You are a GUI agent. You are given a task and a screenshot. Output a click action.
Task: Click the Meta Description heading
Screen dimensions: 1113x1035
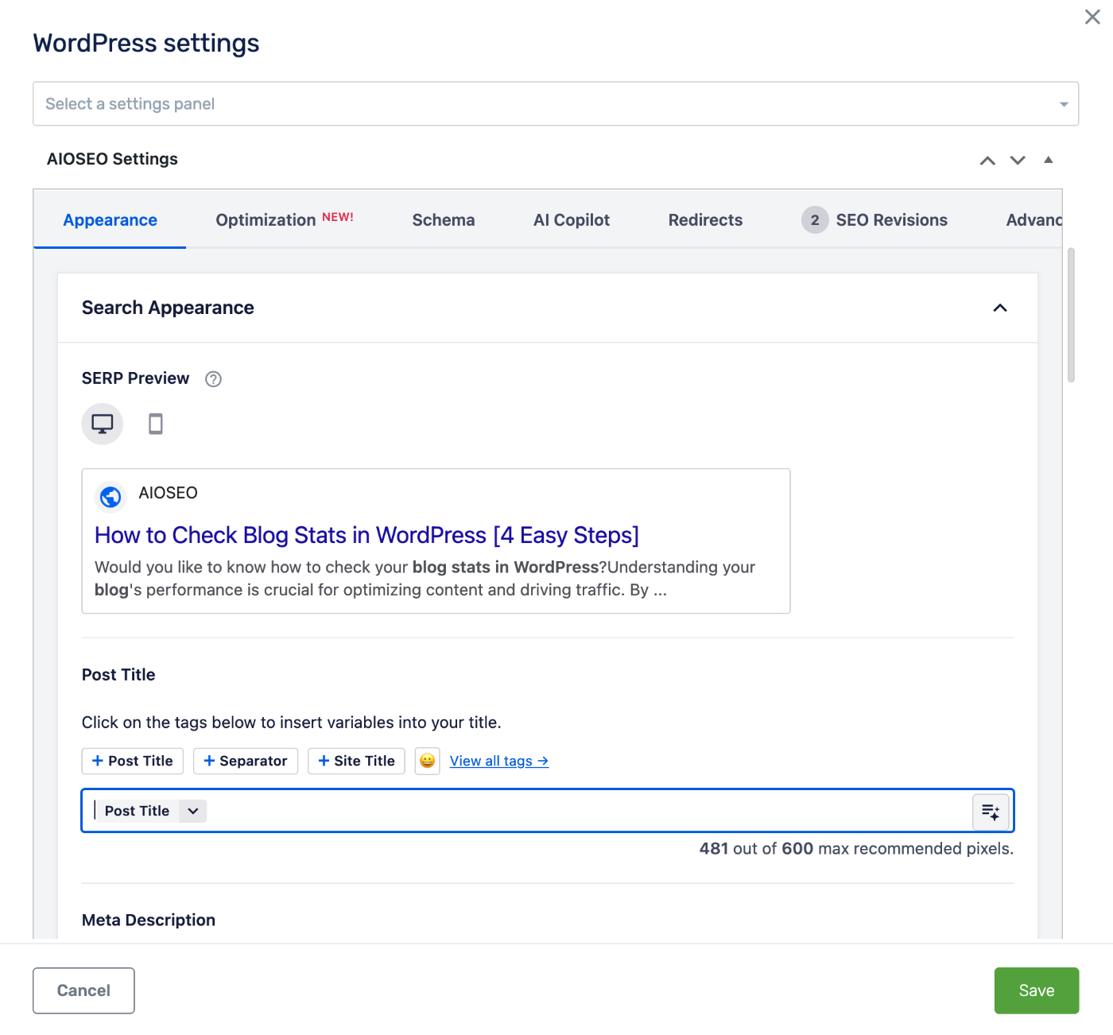[149, 920]
